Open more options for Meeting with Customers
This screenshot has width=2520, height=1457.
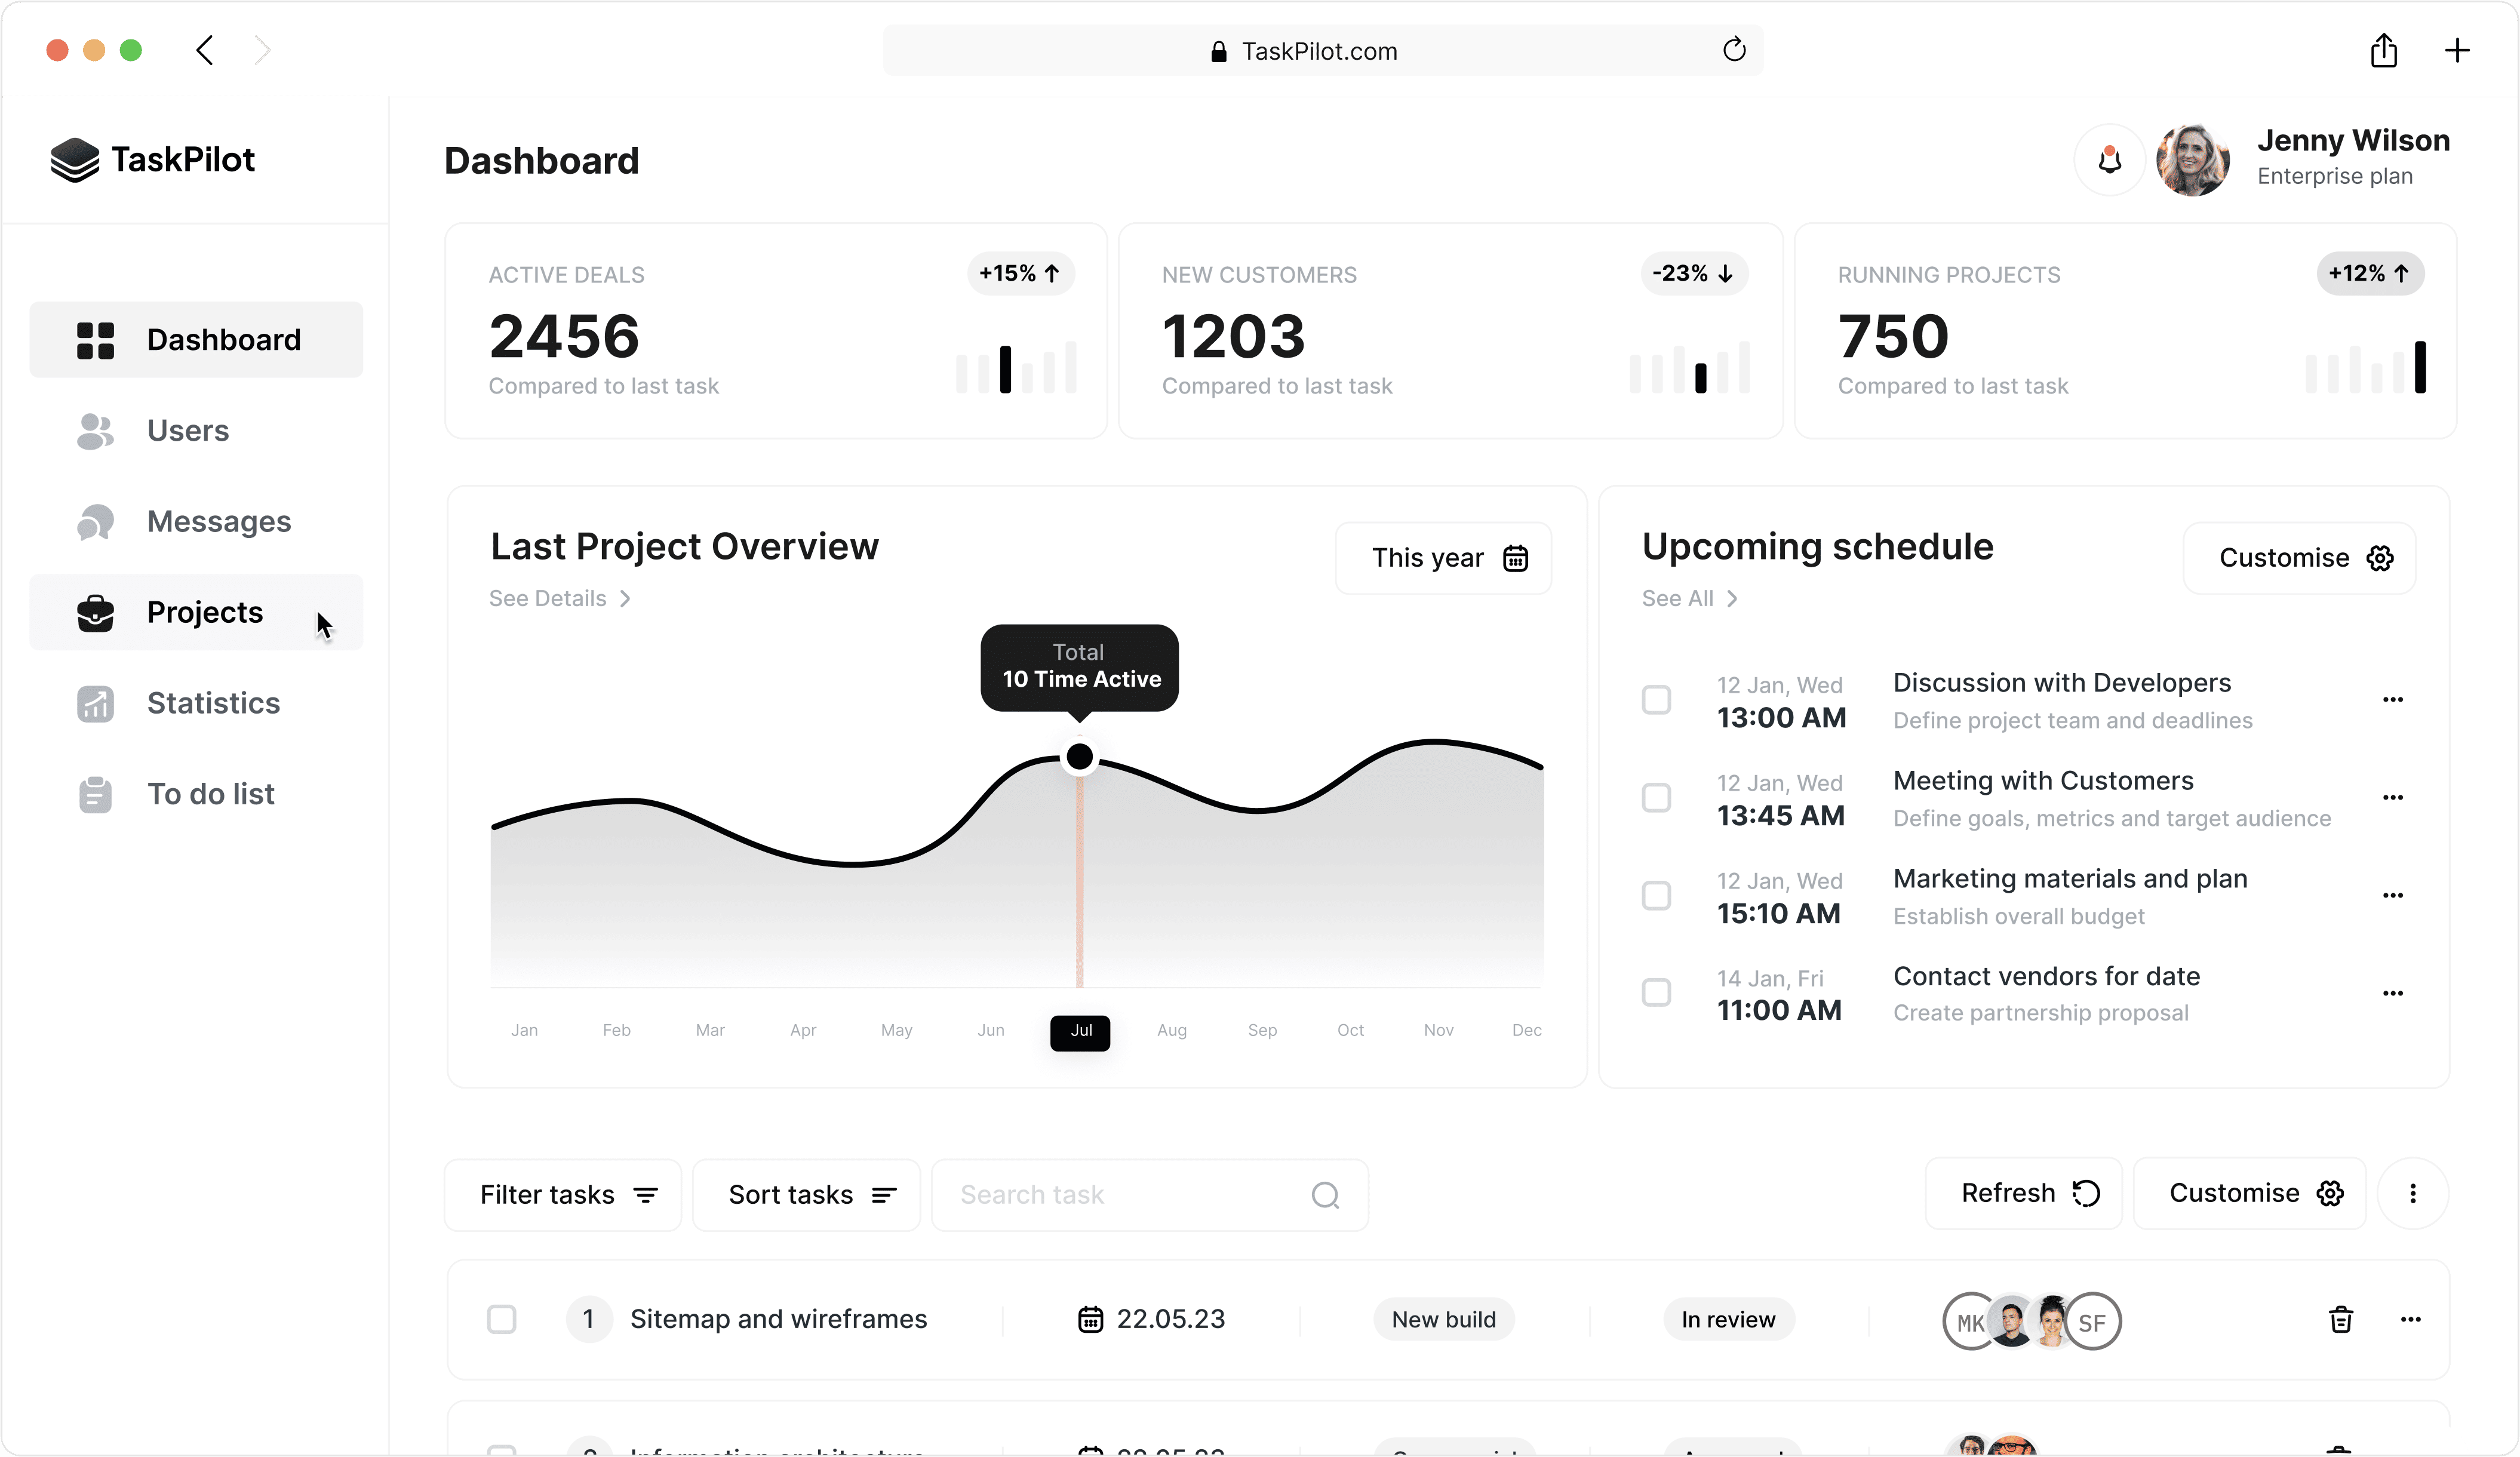[x=2393, y=798]
